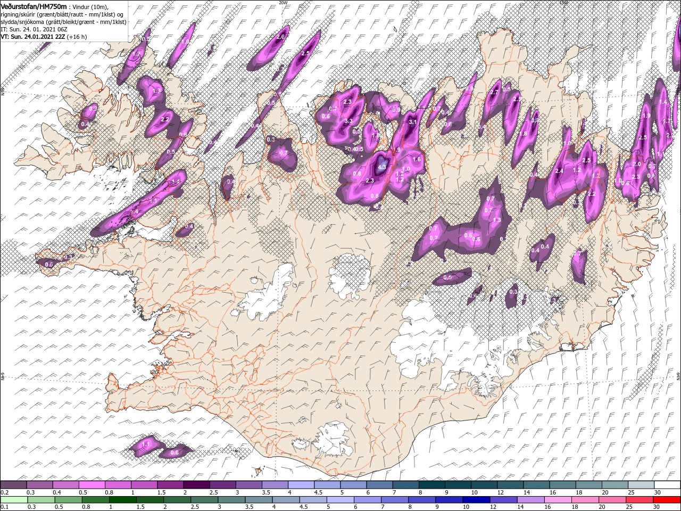Click the '4.3' precipitation value on map
681x511 pixels.
click(381, 167)
